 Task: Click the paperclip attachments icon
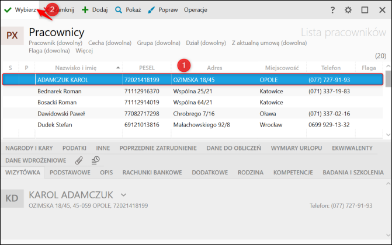[79, 160]
